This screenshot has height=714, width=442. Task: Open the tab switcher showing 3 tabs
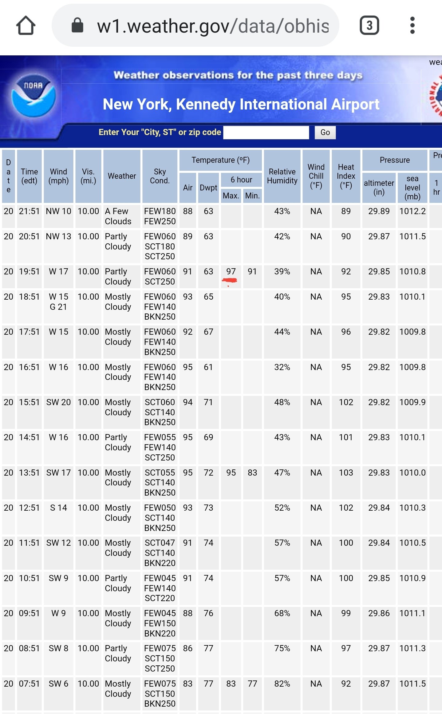tap(369, 25)
